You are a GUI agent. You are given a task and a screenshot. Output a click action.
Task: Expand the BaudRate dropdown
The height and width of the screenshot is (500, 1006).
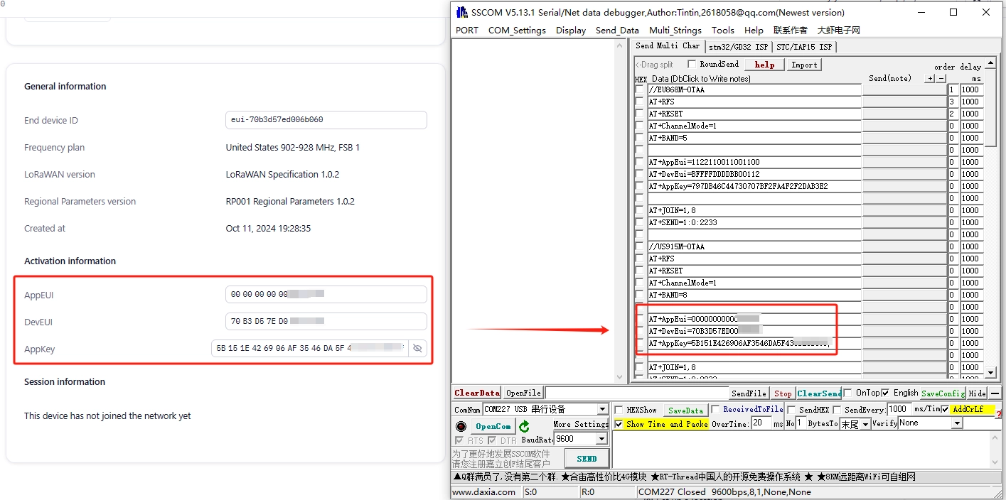(x=603, y=439)
